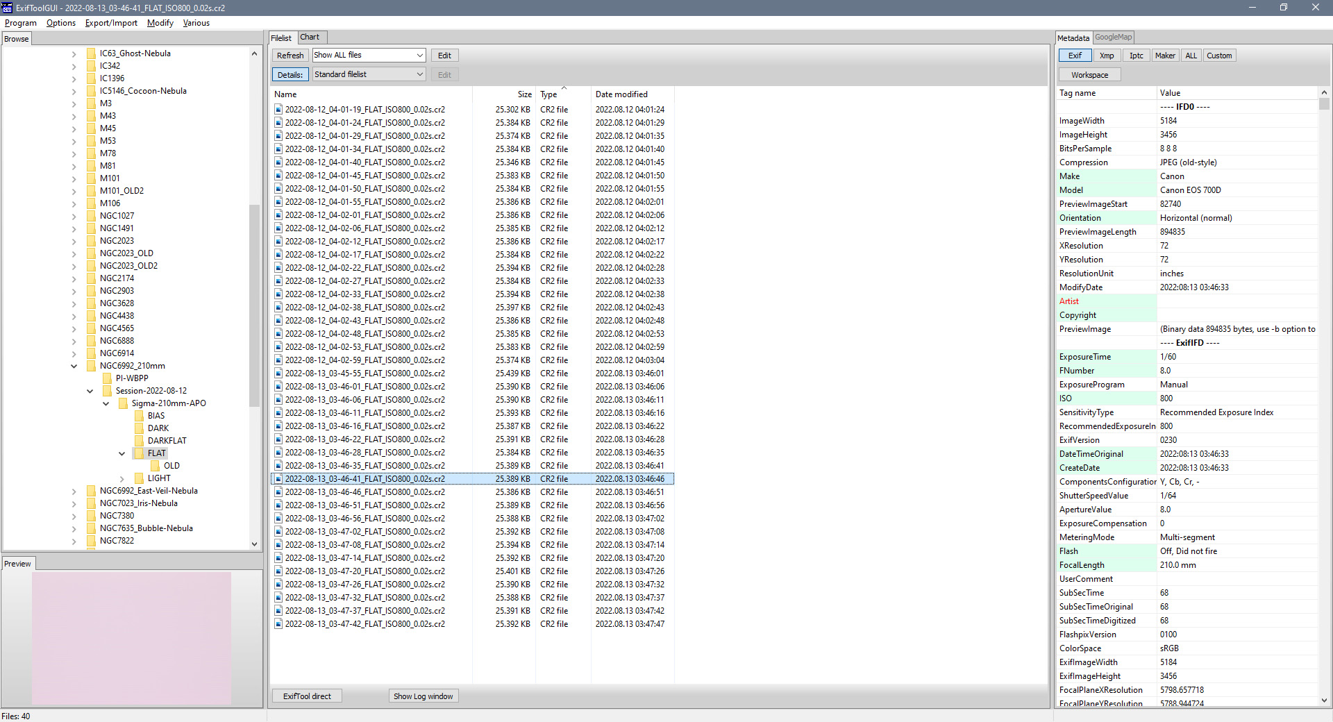Switch to the GoogleMap tab
The image size is (1333, 722).
pos(1113,37)
